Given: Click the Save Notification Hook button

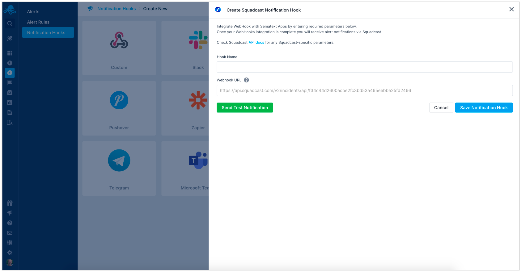Looking at the screenshot, I should [484, 107].
